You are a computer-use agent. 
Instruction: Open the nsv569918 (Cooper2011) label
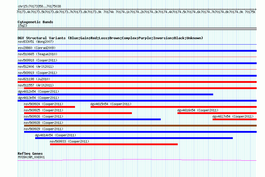(x=38, y=60)
